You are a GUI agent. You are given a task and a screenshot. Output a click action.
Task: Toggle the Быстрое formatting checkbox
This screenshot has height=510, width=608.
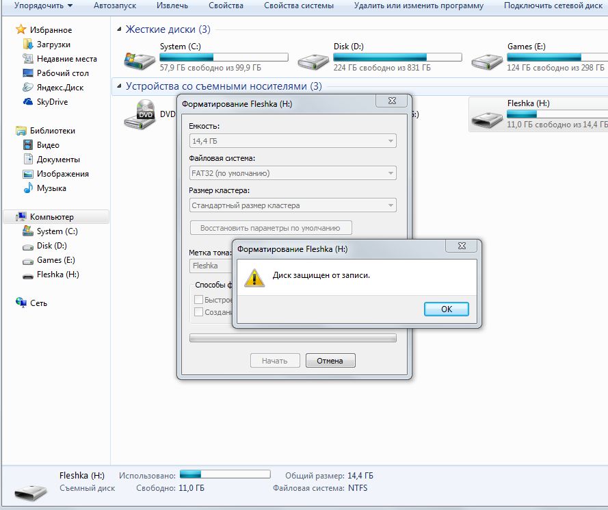[x=198, y=300]
